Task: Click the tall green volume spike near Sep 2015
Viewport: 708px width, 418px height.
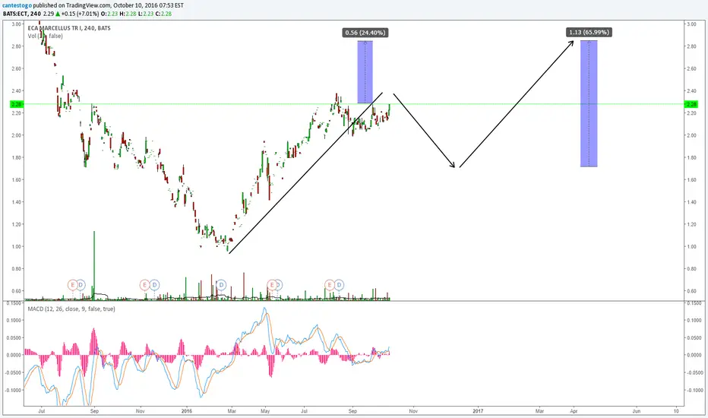Action: tap(94, 264)
